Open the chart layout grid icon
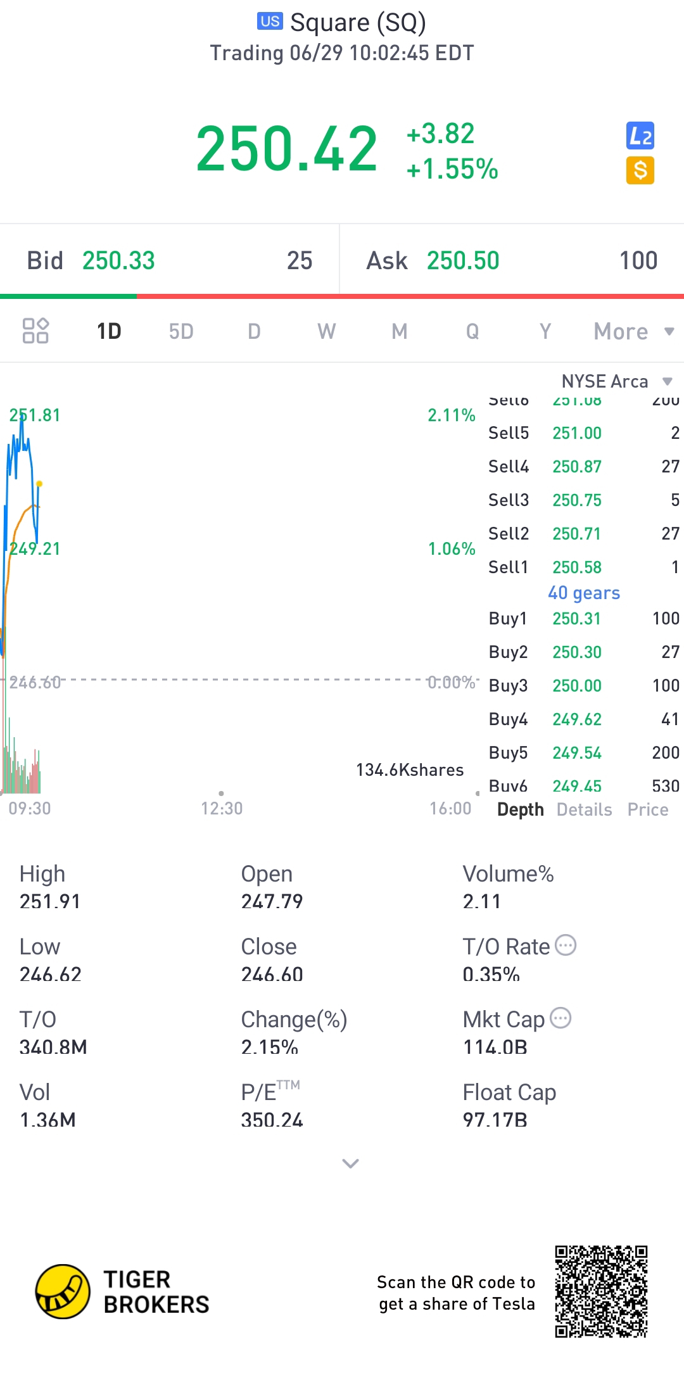This screenshot has height=1392, width=684. 35,331
